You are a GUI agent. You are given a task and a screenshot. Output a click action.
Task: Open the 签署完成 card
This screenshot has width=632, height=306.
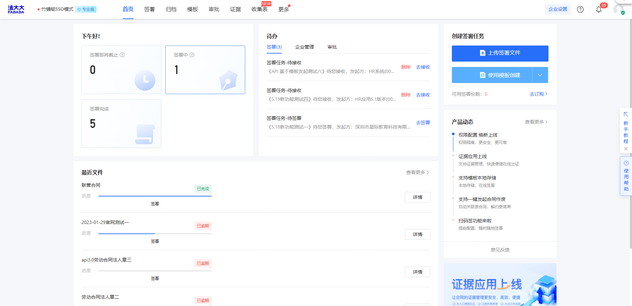[121, 124]
